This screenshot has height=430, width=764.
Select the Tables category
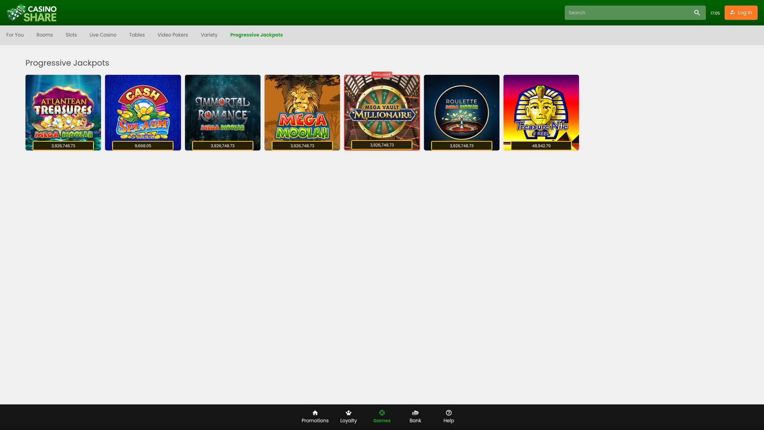coord(137,35)
